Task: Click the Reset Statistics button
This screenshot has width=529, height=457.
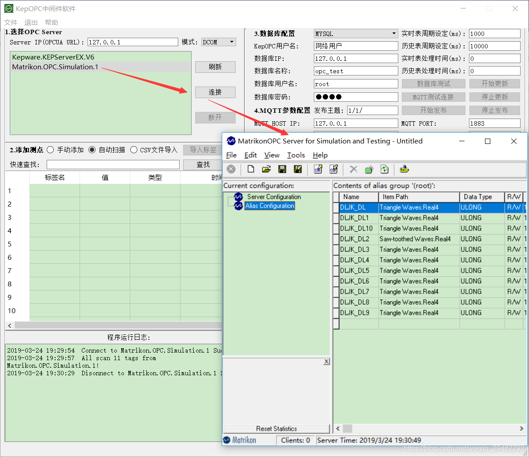Action: pos(277,429)
